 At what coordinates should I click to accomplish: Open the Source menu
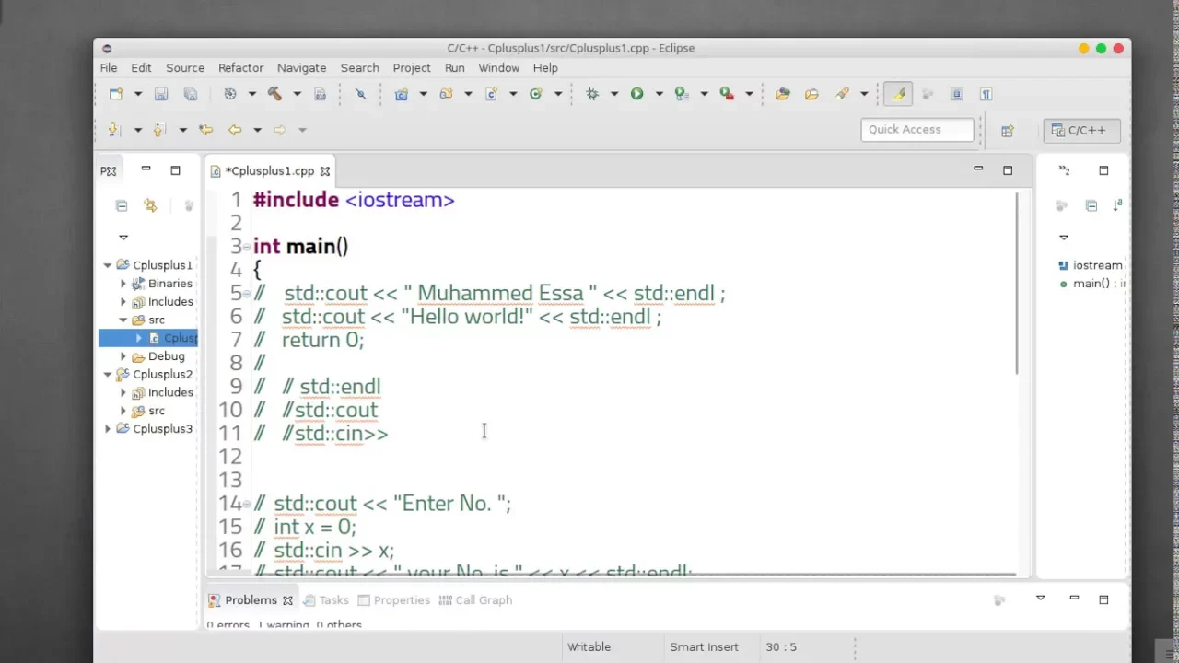coord(184,67)
